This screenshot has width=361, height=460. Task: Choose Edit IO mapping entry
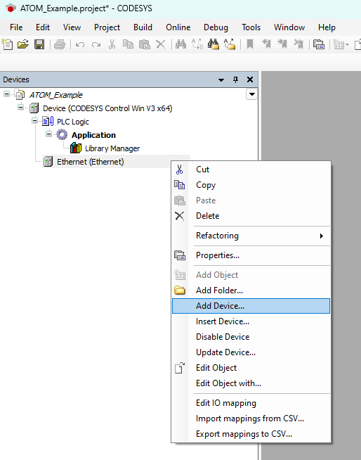point(251,403)
